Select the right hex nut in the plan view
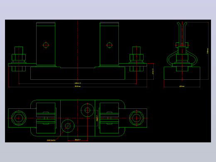This screenshot has height=162, width=216. [136, 118]
